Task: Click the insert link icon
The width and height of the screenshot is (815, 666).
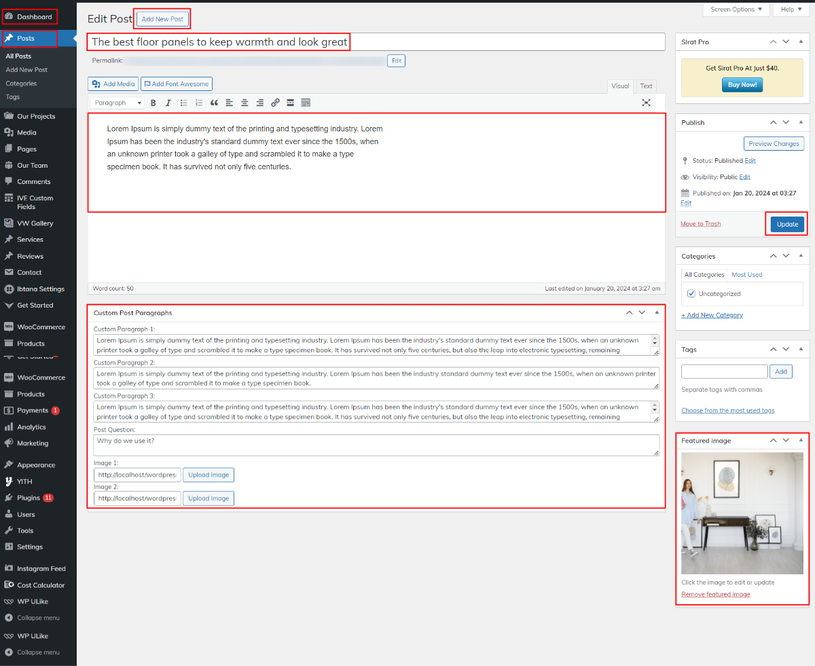Action: (x=275, y=103)
